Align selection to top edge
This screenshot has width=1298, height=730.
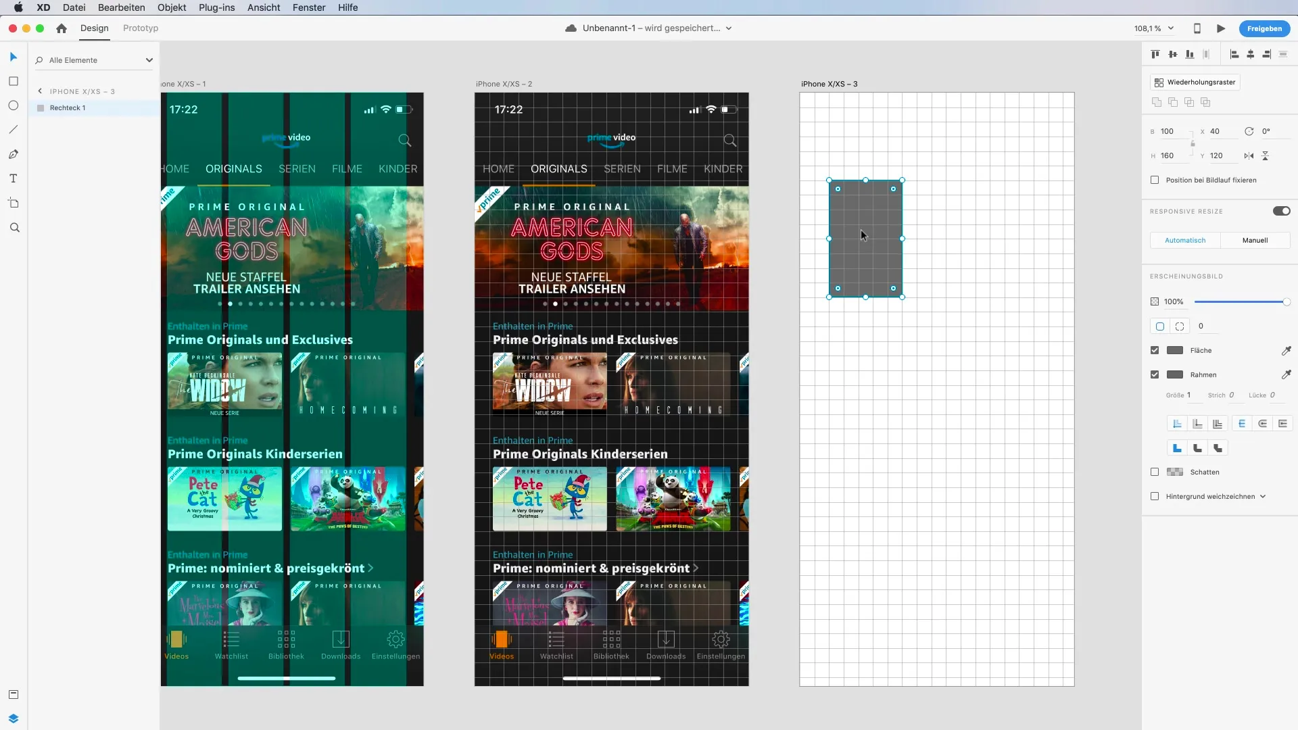point(1155,54)
